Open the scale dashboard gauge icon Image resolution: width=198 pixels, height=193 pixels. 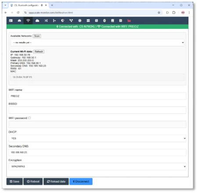click(19, 21)
